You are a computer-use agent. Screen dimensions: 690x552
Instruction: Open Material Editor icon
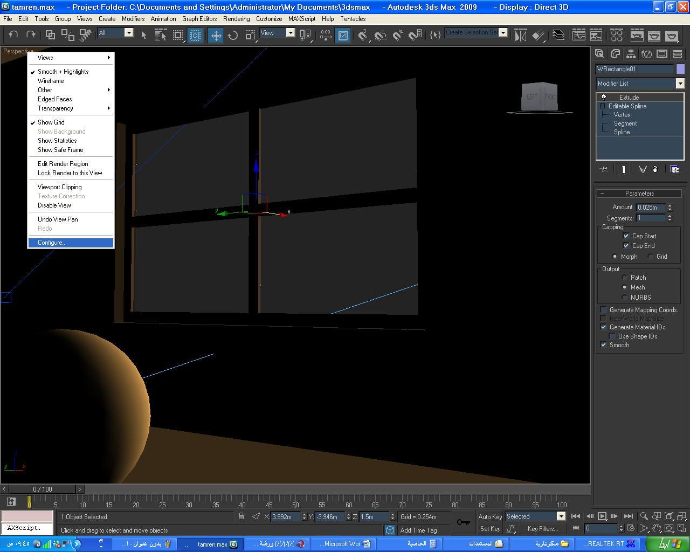click(x=617, y=35)
